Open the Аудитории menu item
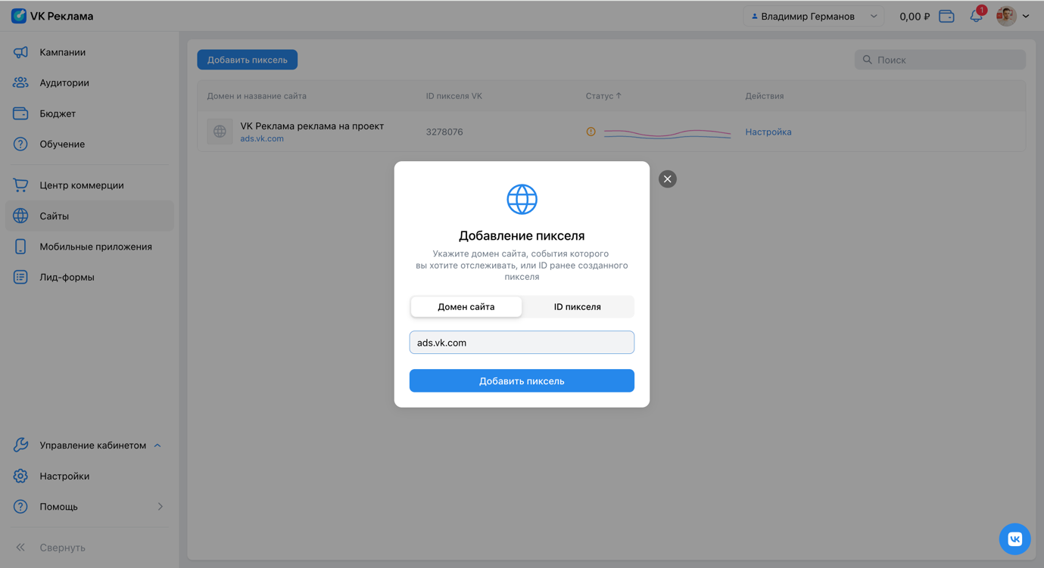The image size is (1044, 568). coord(64,82)
